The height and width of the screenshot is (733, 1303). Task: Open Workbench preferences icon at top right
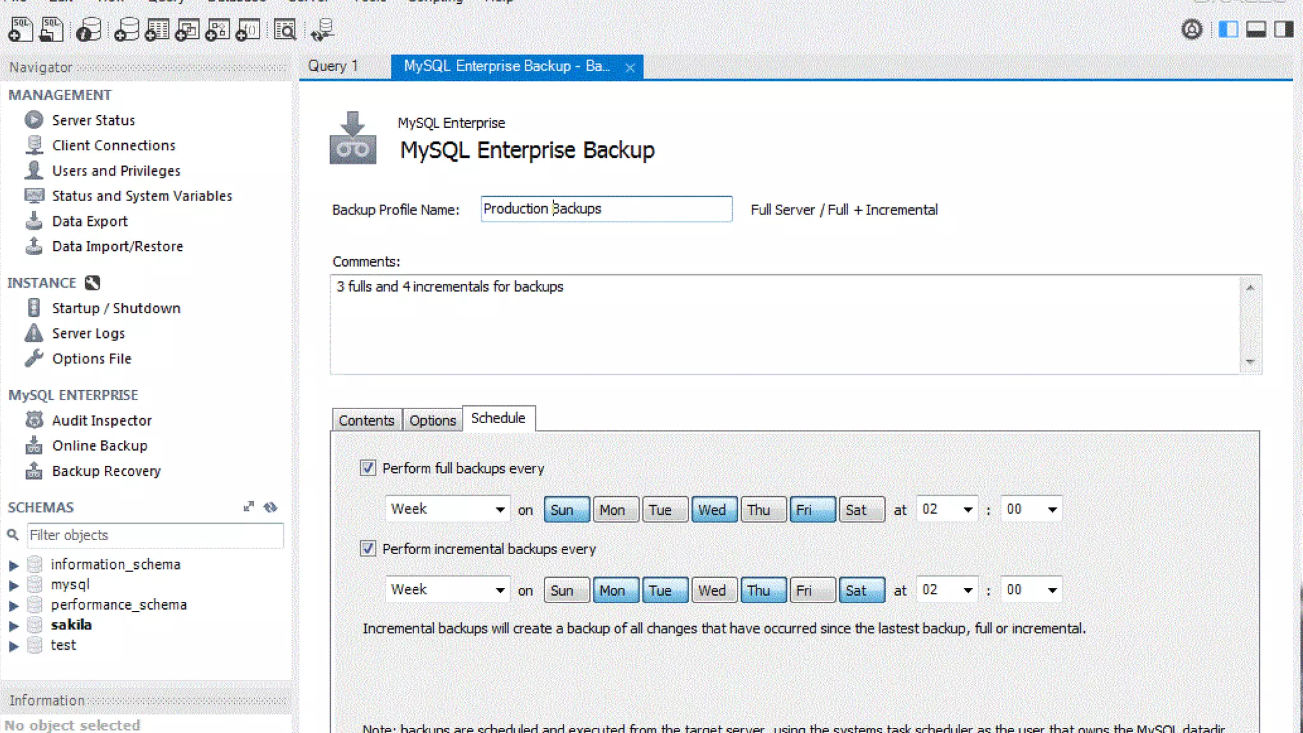pos(1192,29)
